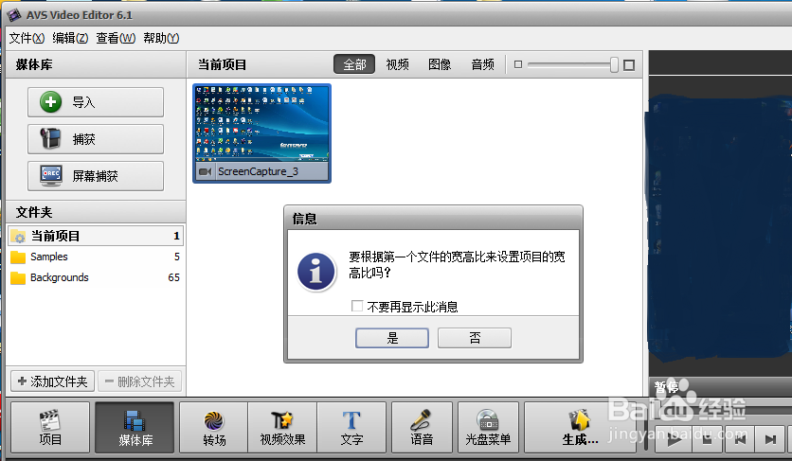
Task: Check 不要再显示此消息 checkbox
Action: 356,306
